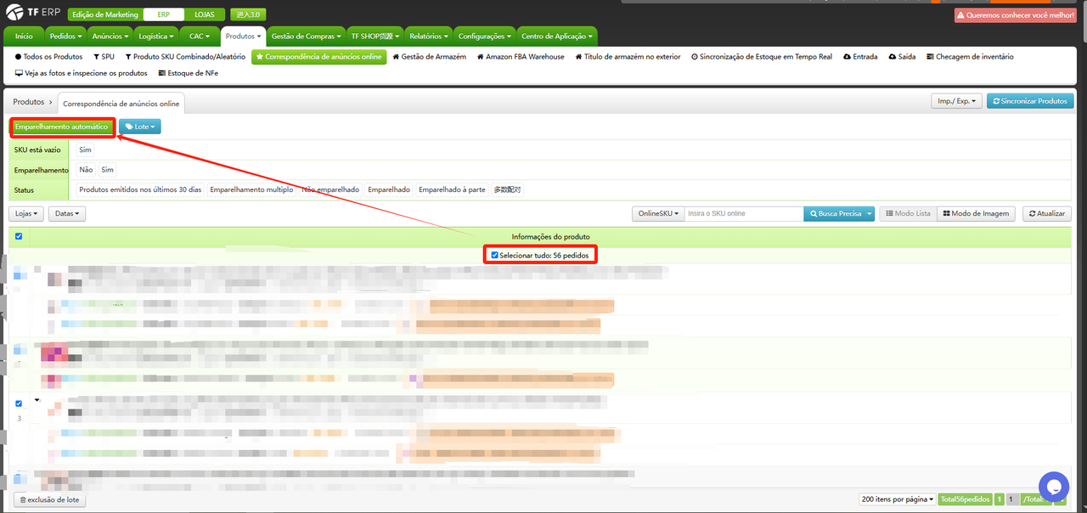
Task: Expand the Lote dropdown
Action: 140,127
